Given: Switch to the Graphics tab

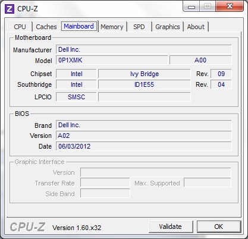Looking at the screenshot, I should click(168, 27).
